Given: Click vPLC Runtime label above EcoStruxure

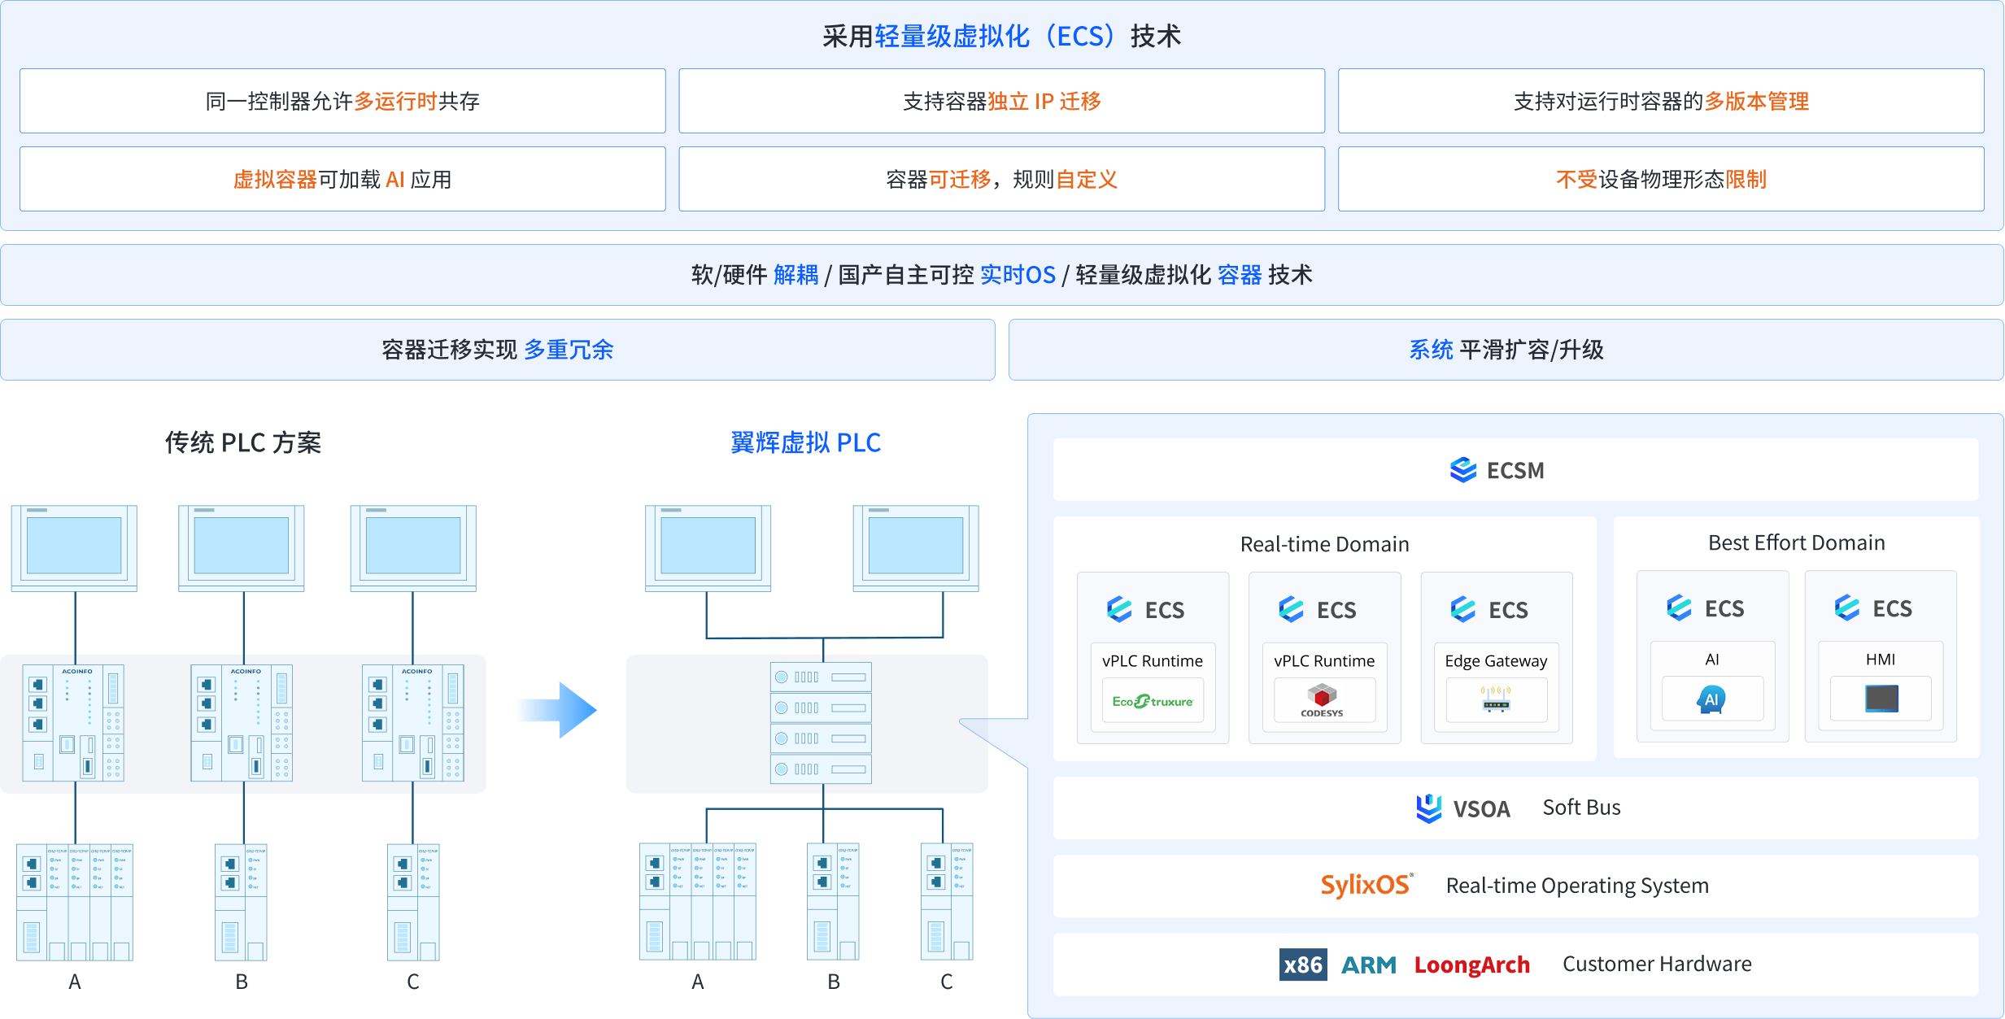Looking at the screenshot, I should (1153, 661).
